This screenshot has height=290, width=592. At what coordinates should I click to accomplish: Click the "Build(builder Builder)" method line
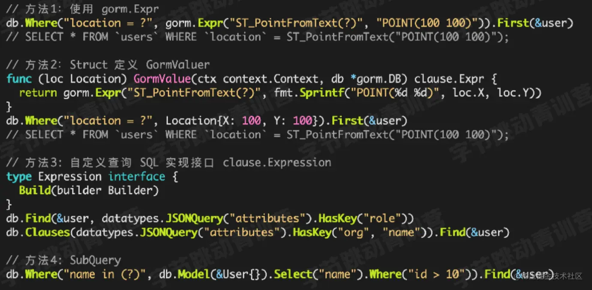(89, 190)
